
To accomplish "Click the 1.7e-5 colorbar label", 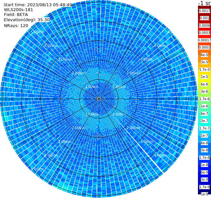I will tap(204, 69).
